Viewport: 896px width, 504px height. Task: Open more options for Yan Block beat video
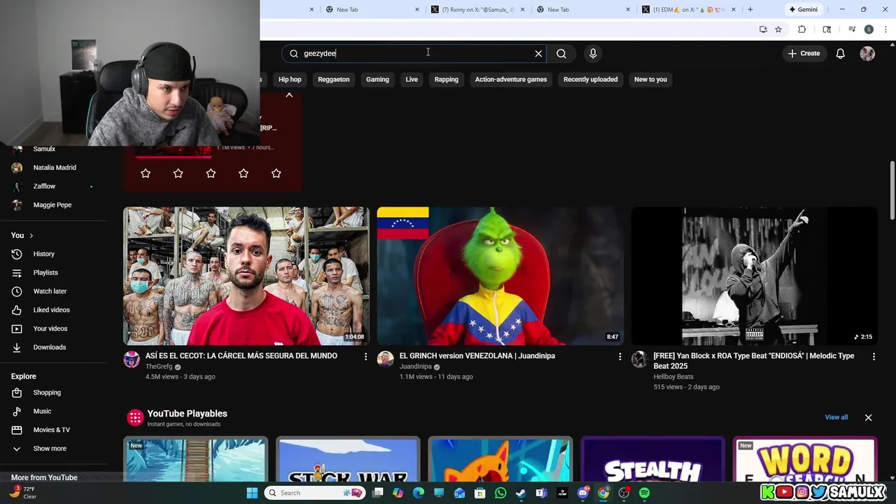(x=874, y=356)
